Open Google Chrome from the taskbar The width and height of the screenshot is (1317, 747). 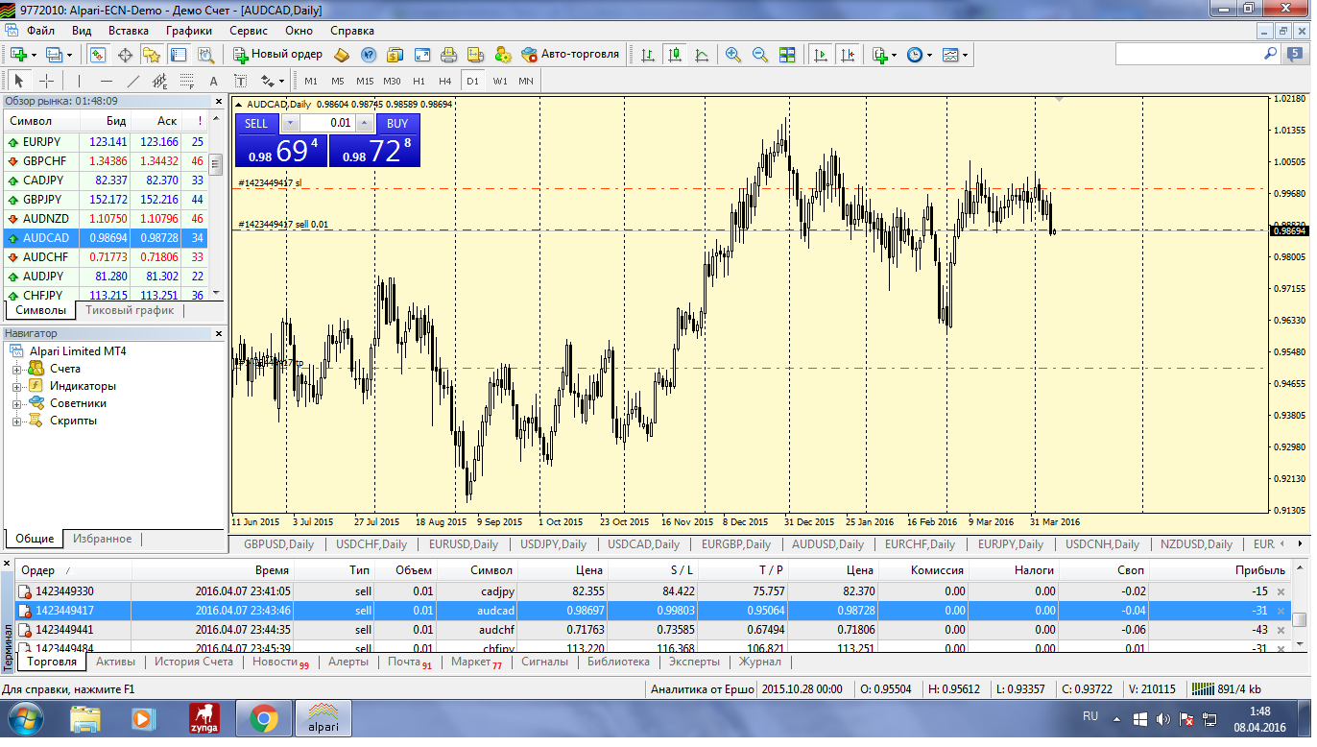pyautogui.click(x=264, y=718)
